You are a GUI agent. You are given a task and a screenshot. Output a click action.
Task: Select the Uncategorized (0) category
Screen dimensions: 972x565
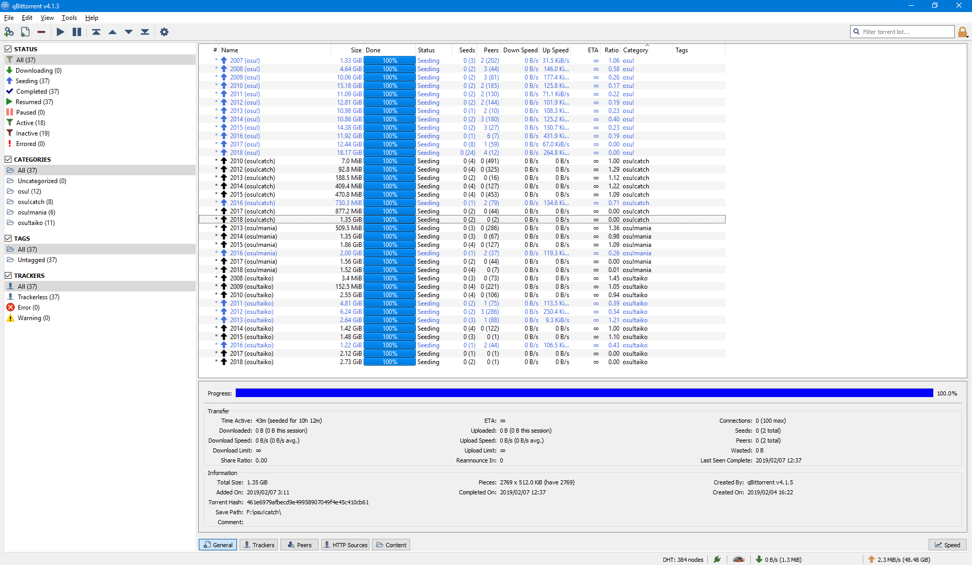[x=100, y=180]
